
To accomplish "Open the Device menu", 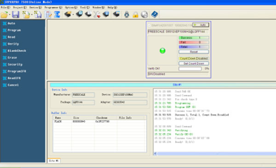I will pyautogui.click(x=35, y=7).
